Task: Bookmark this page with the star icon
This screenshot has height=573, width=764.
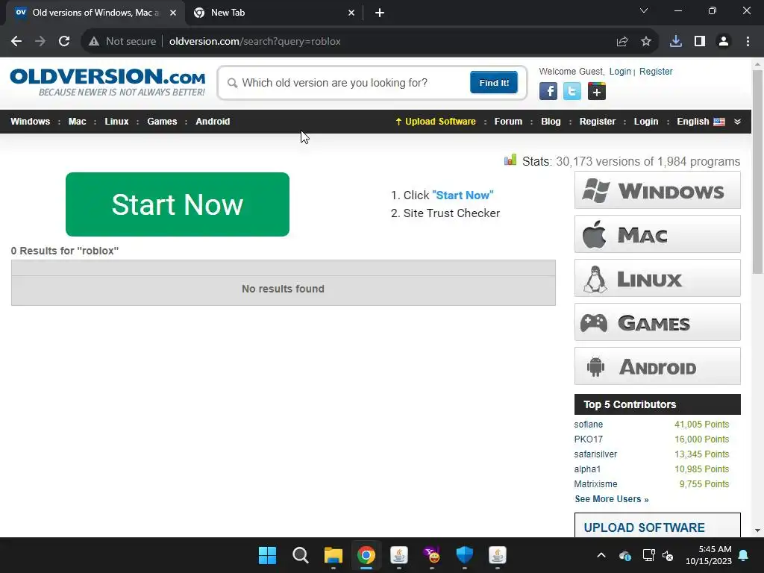Action: (646, 42)
